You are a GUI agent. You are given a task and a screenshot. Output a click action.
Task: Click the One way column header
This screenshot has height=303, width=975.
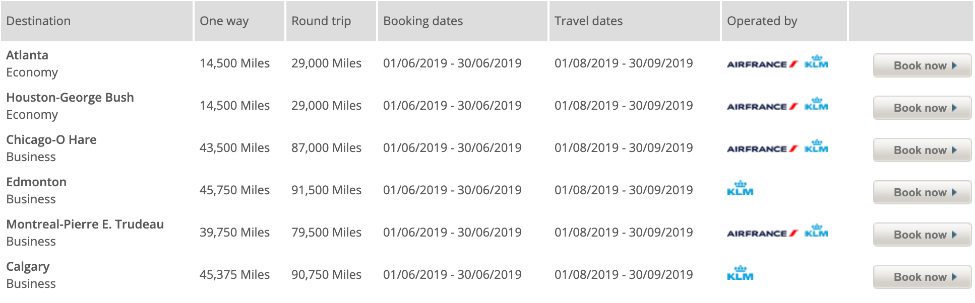[x=224, y=21]
